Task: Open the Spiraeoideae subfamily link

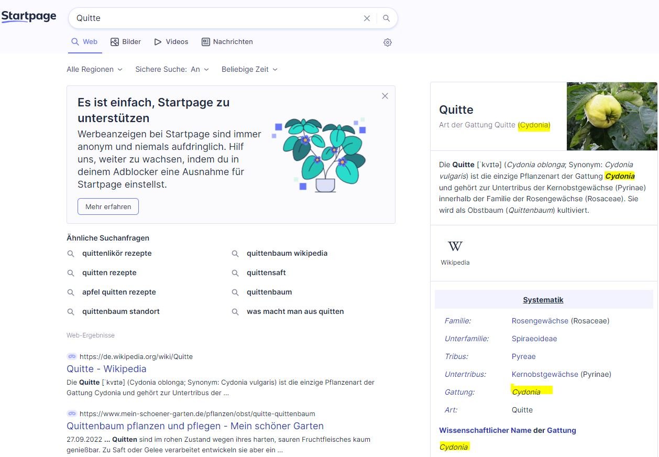Action: point(534,339)
